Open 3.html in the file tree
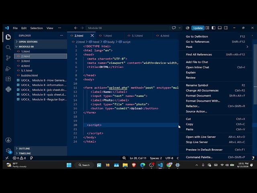The image size is (257, 193). 41,61
